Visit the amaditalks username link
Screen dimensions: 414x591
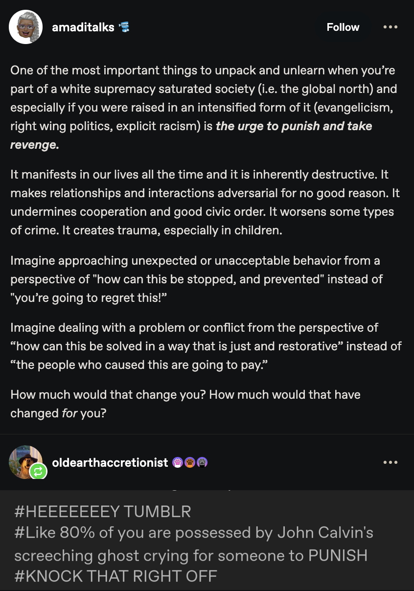point(83,27)
